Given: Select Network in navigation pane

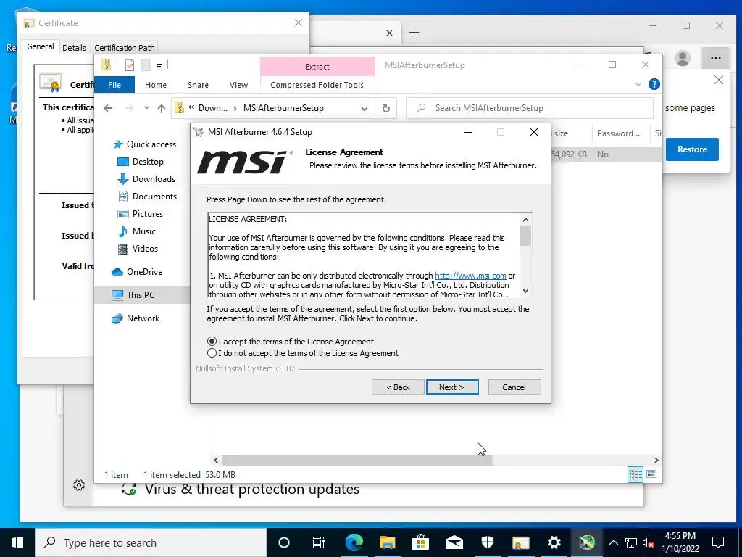Looking at the screenshot, I should (x=136, y=318).
